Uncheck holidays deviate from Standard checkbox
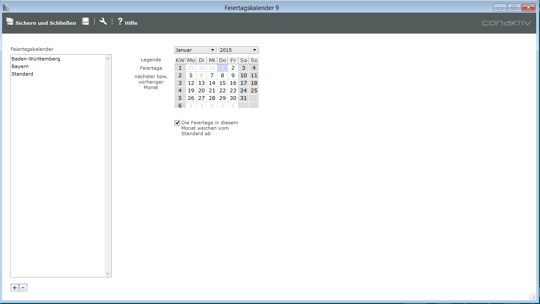Viewport: 540px width, 304px height. (x=177, y=123)
